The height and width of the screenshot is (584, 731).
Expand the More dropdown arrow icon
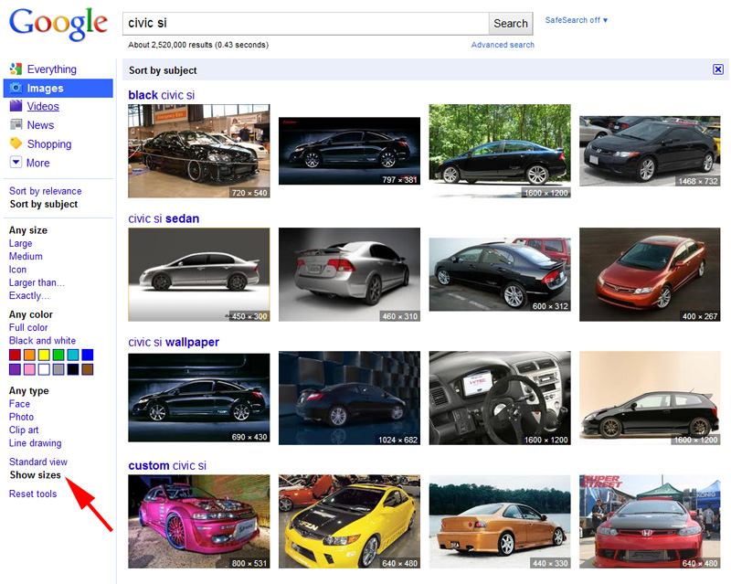(16, 163)
